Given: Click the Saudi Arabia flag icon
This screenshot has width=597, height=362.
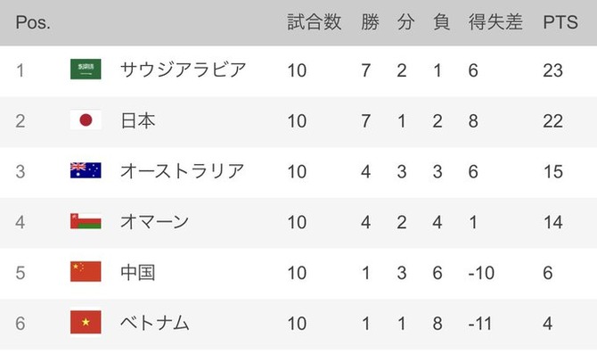Looking at the screenshot, I should 86,70.
